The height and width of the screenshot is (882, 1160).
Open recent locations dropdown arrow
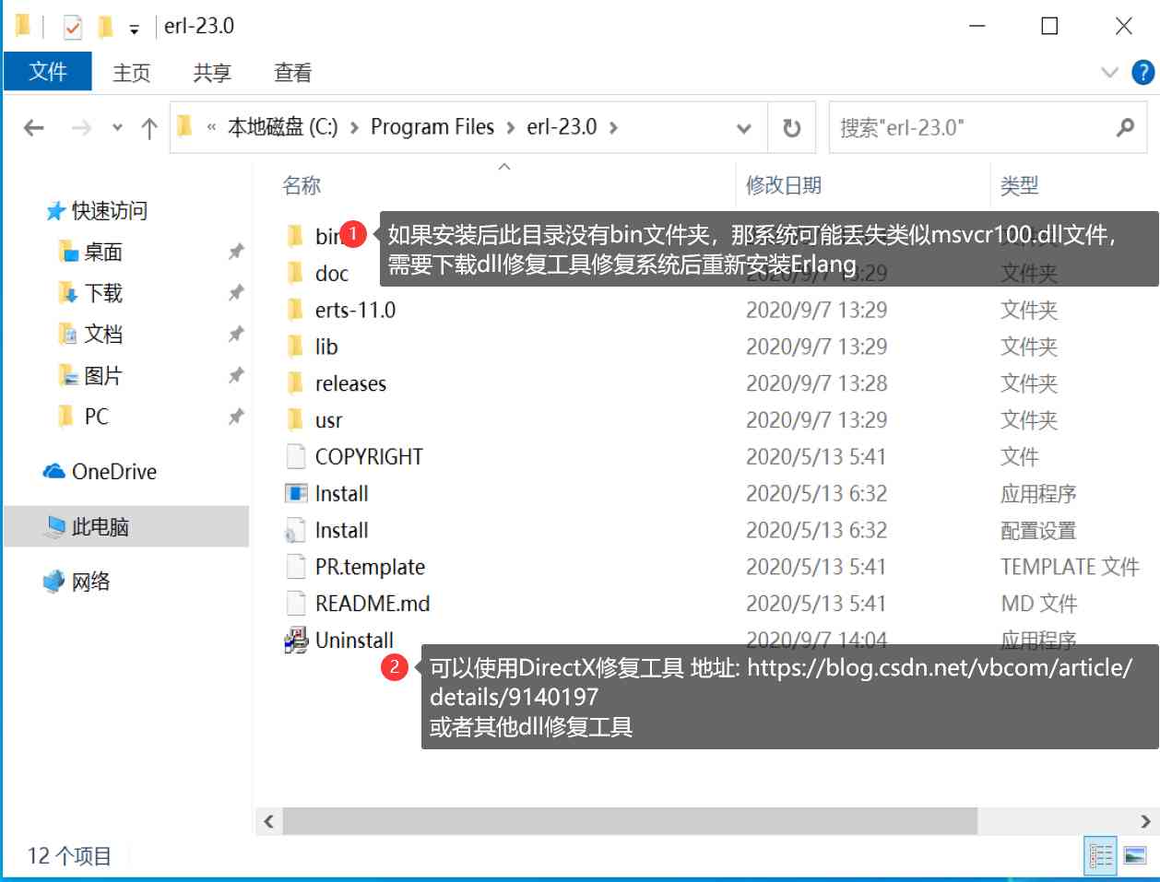[117, 128]
